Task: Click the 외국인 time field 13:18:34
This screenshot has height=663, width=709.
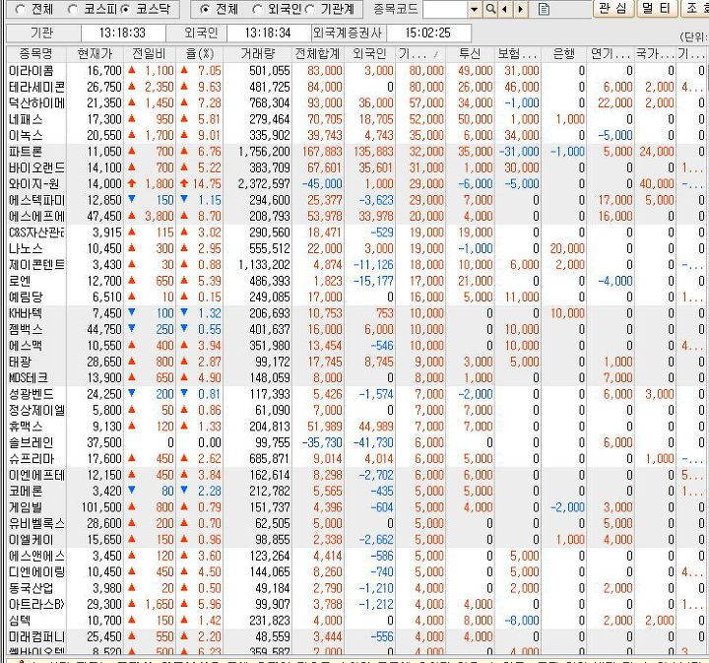Action: click(268, 33)
